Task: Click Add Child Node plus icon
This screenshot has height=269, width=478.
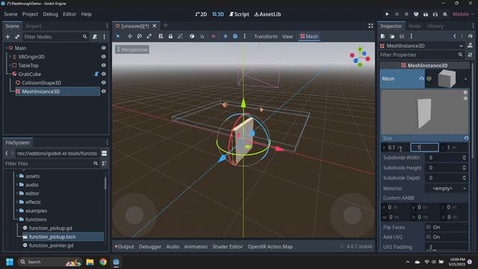Action: tap(7, 37)
